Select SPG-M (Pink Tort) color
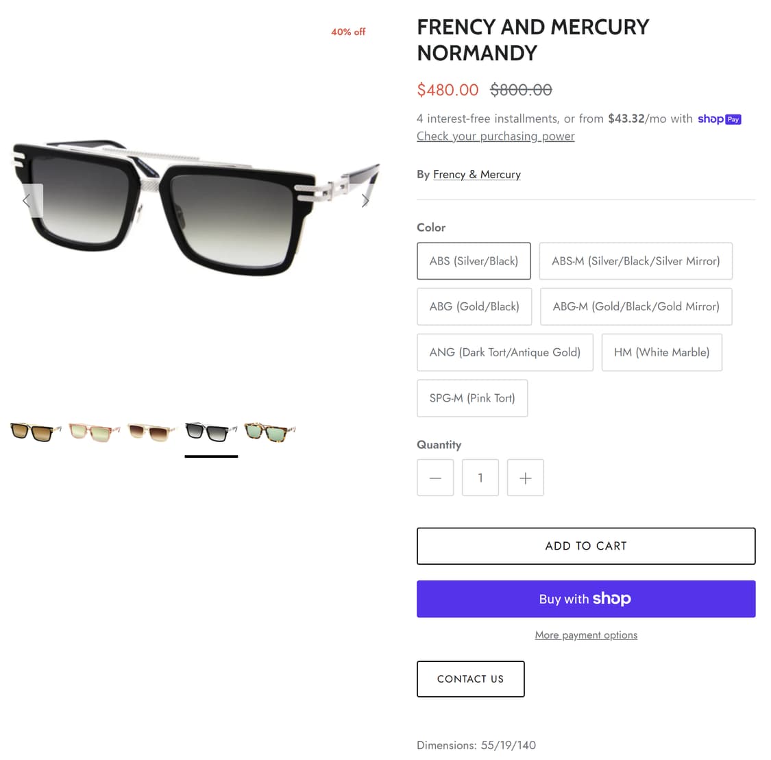The image size is (771, 760). pos(472,398)
